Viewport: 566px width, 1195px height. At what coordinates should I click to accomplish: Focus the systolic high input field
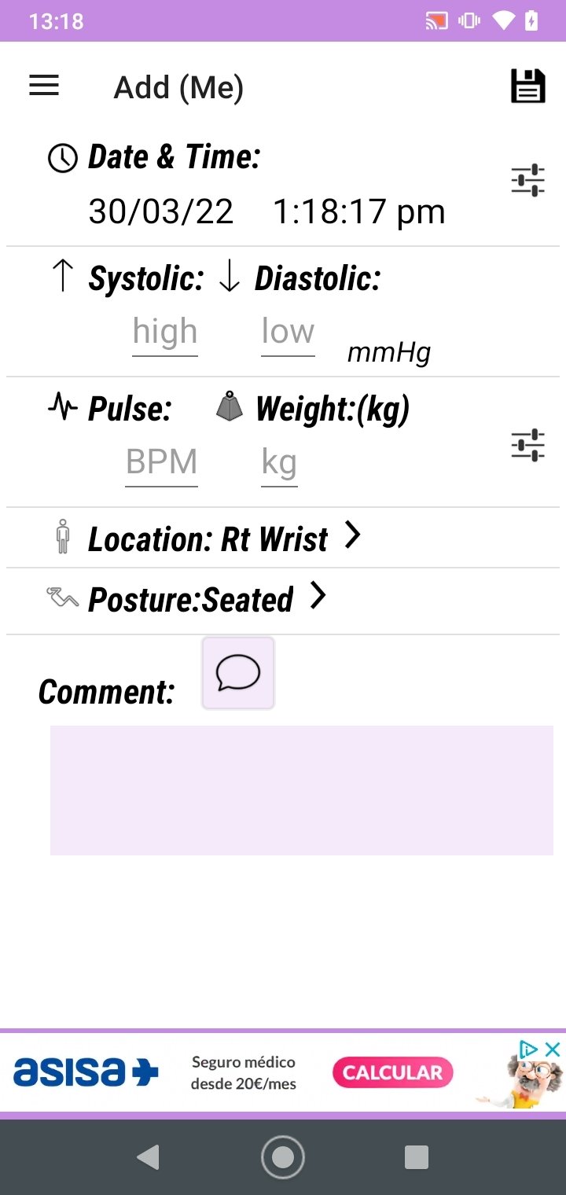[165, 333]
